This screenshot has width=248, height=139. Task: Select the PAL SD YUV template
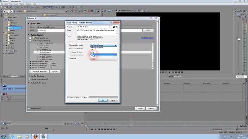coord(43,47)
